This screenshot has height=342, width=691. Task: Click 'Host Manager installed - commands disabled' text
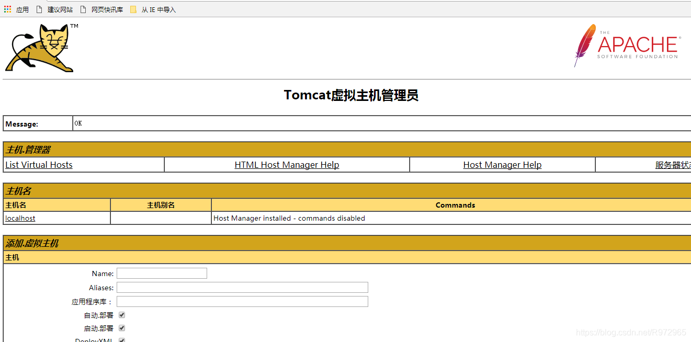[x=289, y=218]
